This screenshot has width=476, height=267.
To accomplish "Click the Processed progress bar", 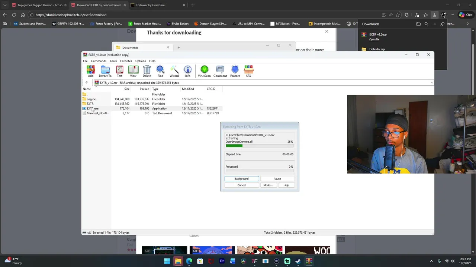I will tap(260, 171).
